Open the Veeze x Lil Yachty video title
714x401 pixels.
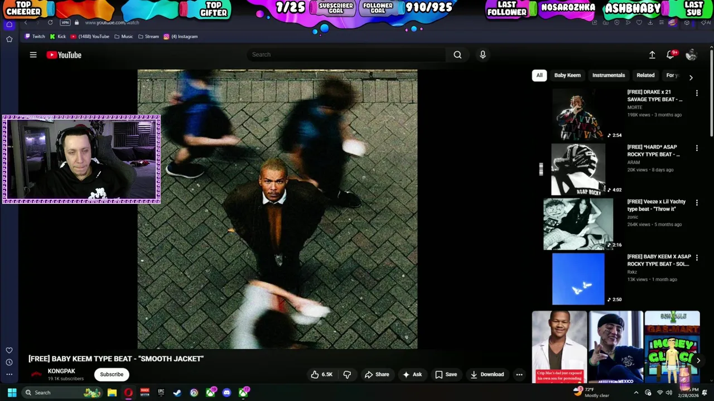[657, 205]
